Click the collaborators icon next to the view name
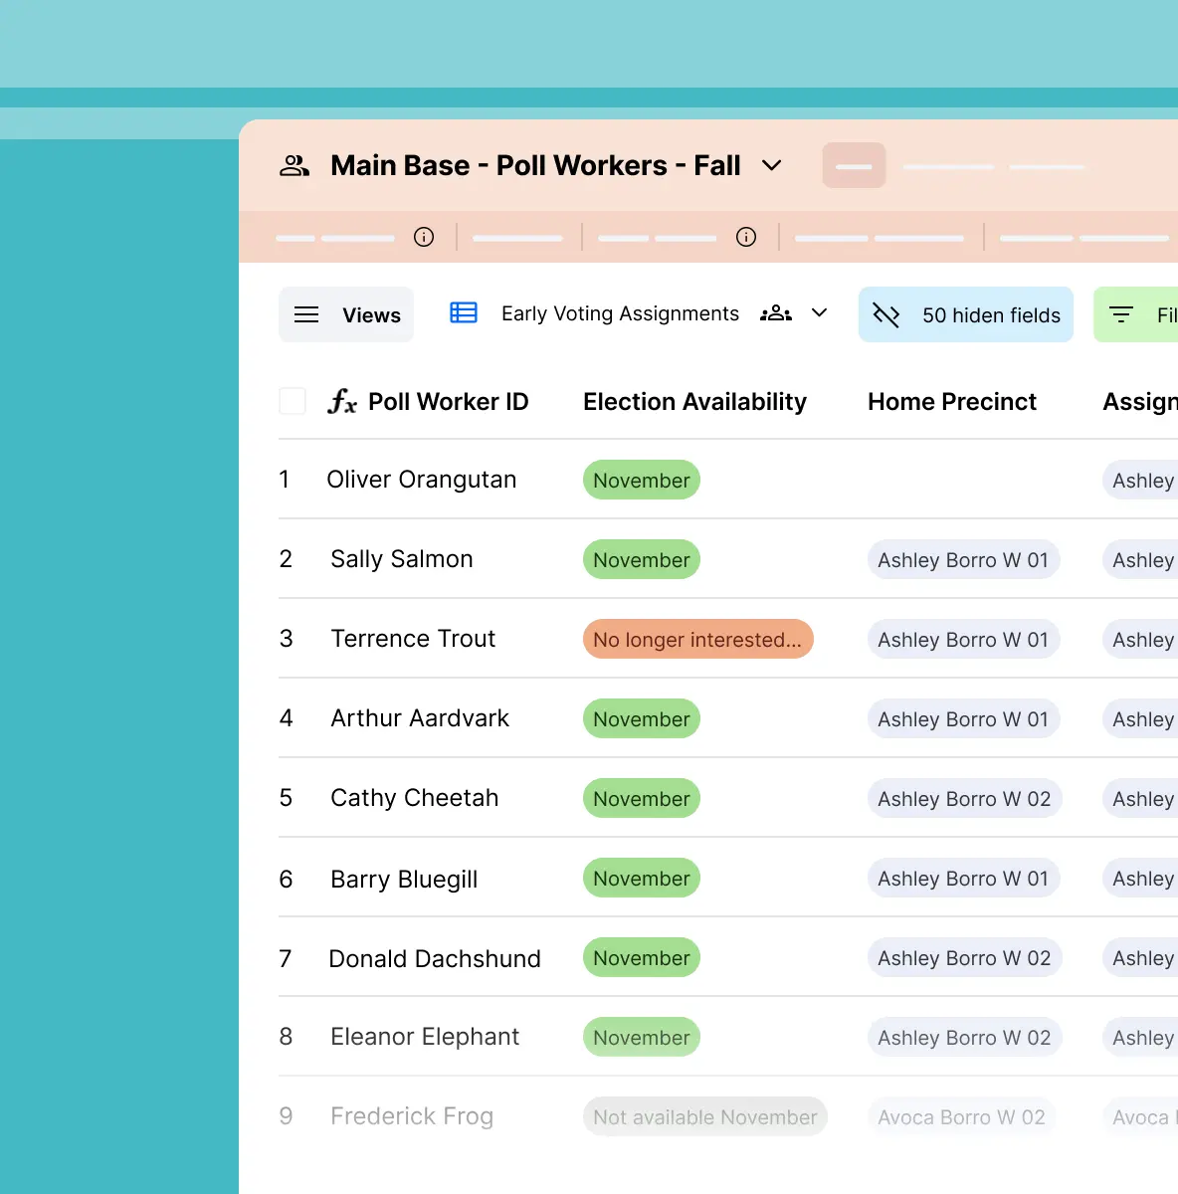The width and height of the screenshot is (1178, 1194). tap(775, 312)
